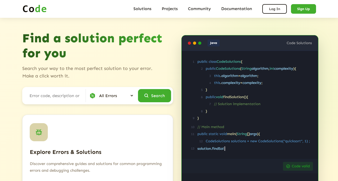Click the green Search button
The height and width of the screenshot is (181, 338).
coord(155,96)
